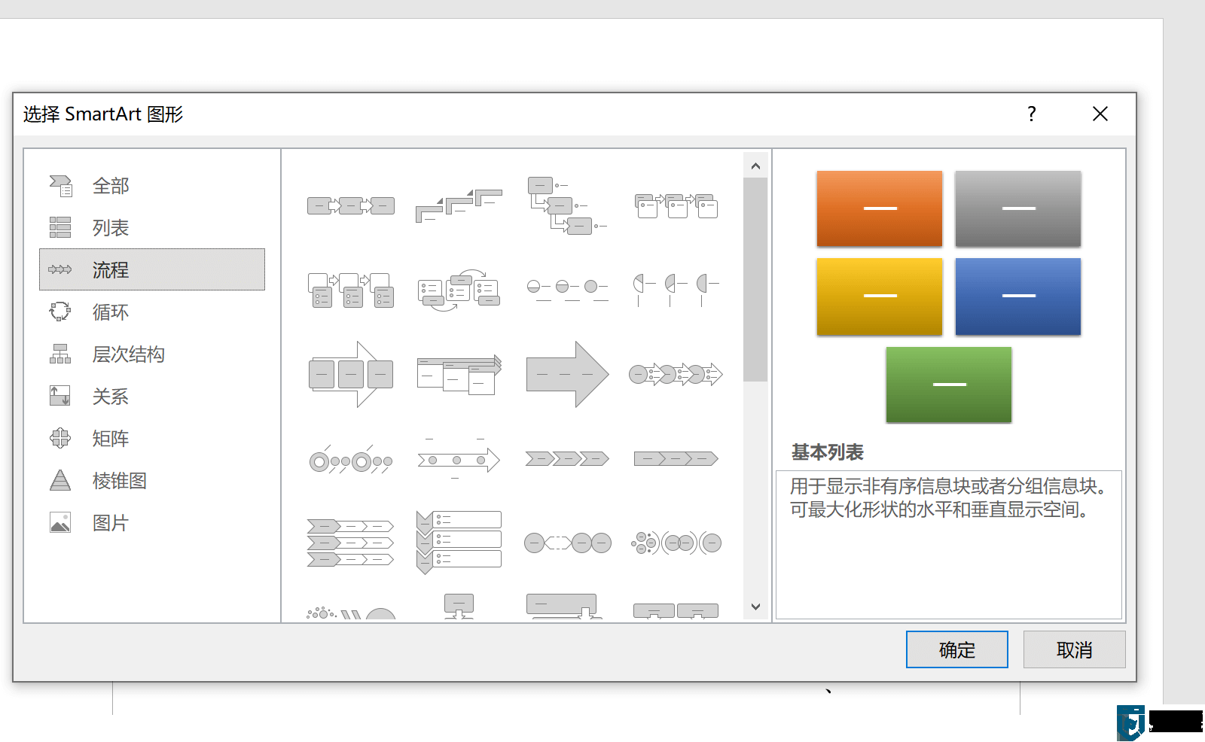This screenshot has height=742, width=1205.
Task: Choose the layout with three pie-wedge circles and vertical lines
Action: click(x=676, y=290)
